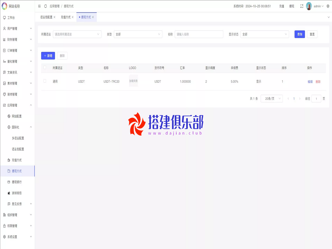Open 语言包配置 in the sidebar
Screen dimensions: 332x249
coord(18,149)
